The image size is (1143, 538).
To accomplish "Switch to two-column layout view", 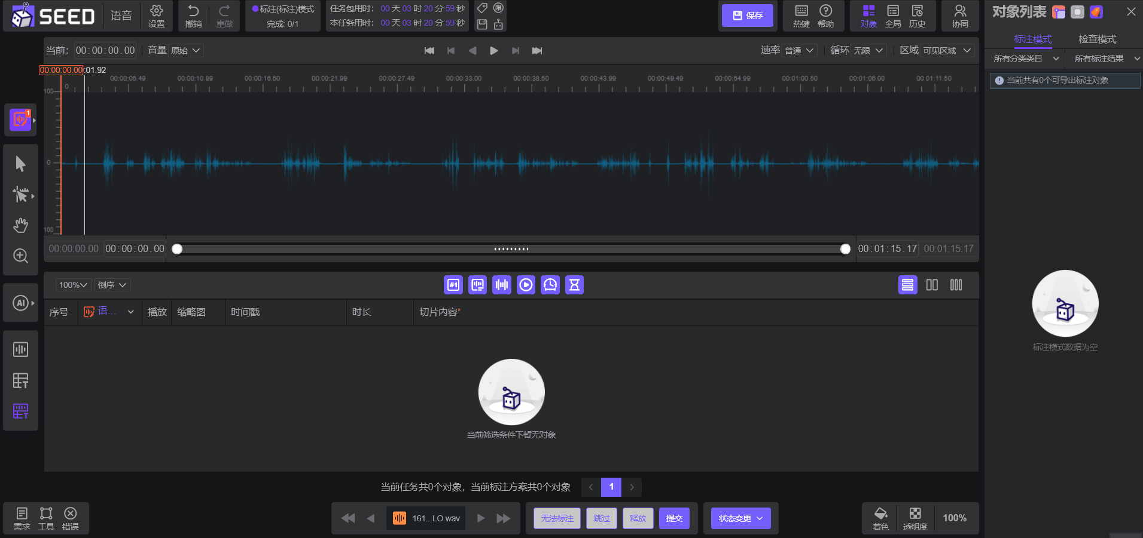I will (932, 285).
